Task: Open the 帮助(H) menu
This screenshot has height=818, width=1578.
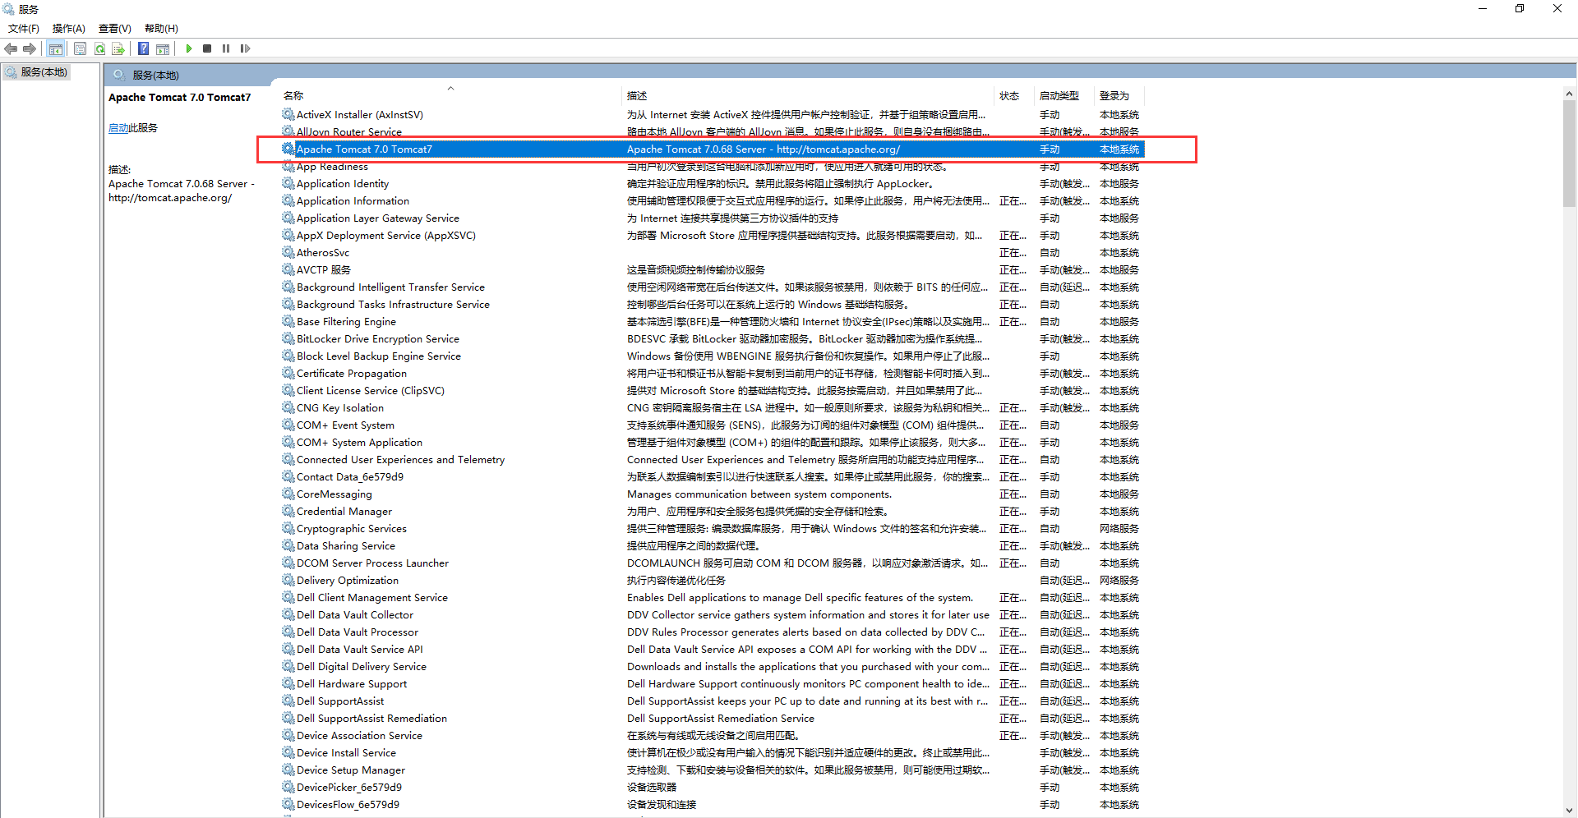Action: click(x=161, y=29)
